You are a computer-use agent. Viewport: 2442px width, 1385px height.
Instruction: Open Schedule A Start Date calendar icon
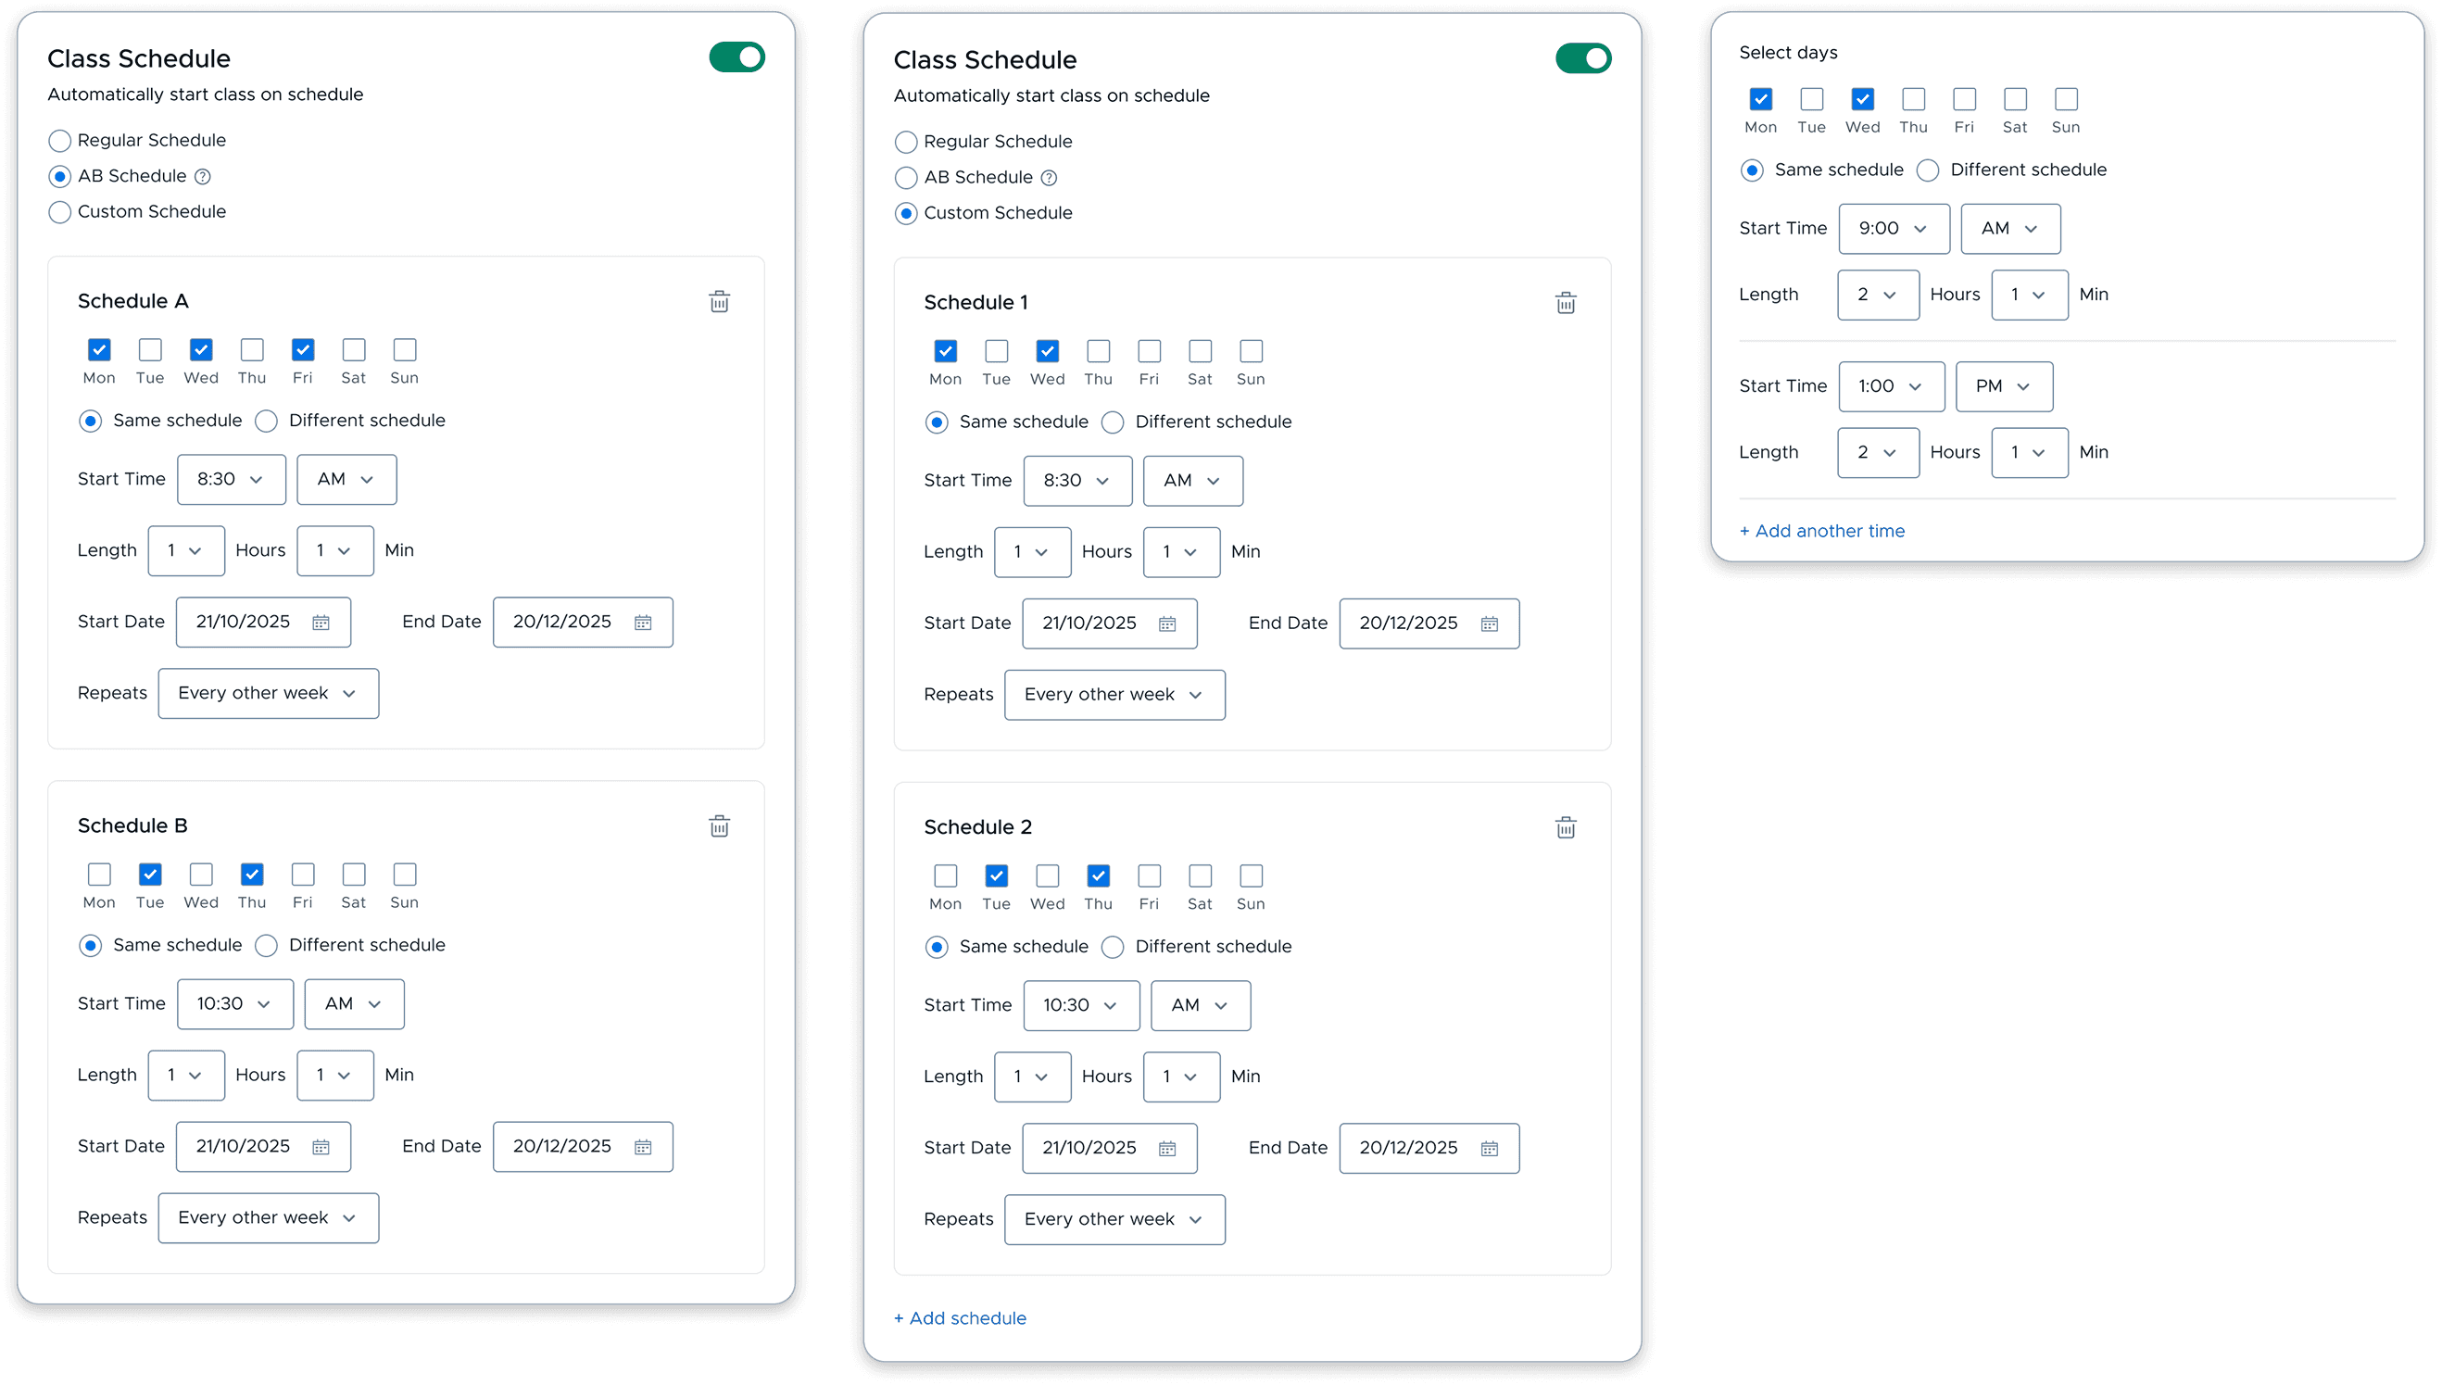[321, 623]
